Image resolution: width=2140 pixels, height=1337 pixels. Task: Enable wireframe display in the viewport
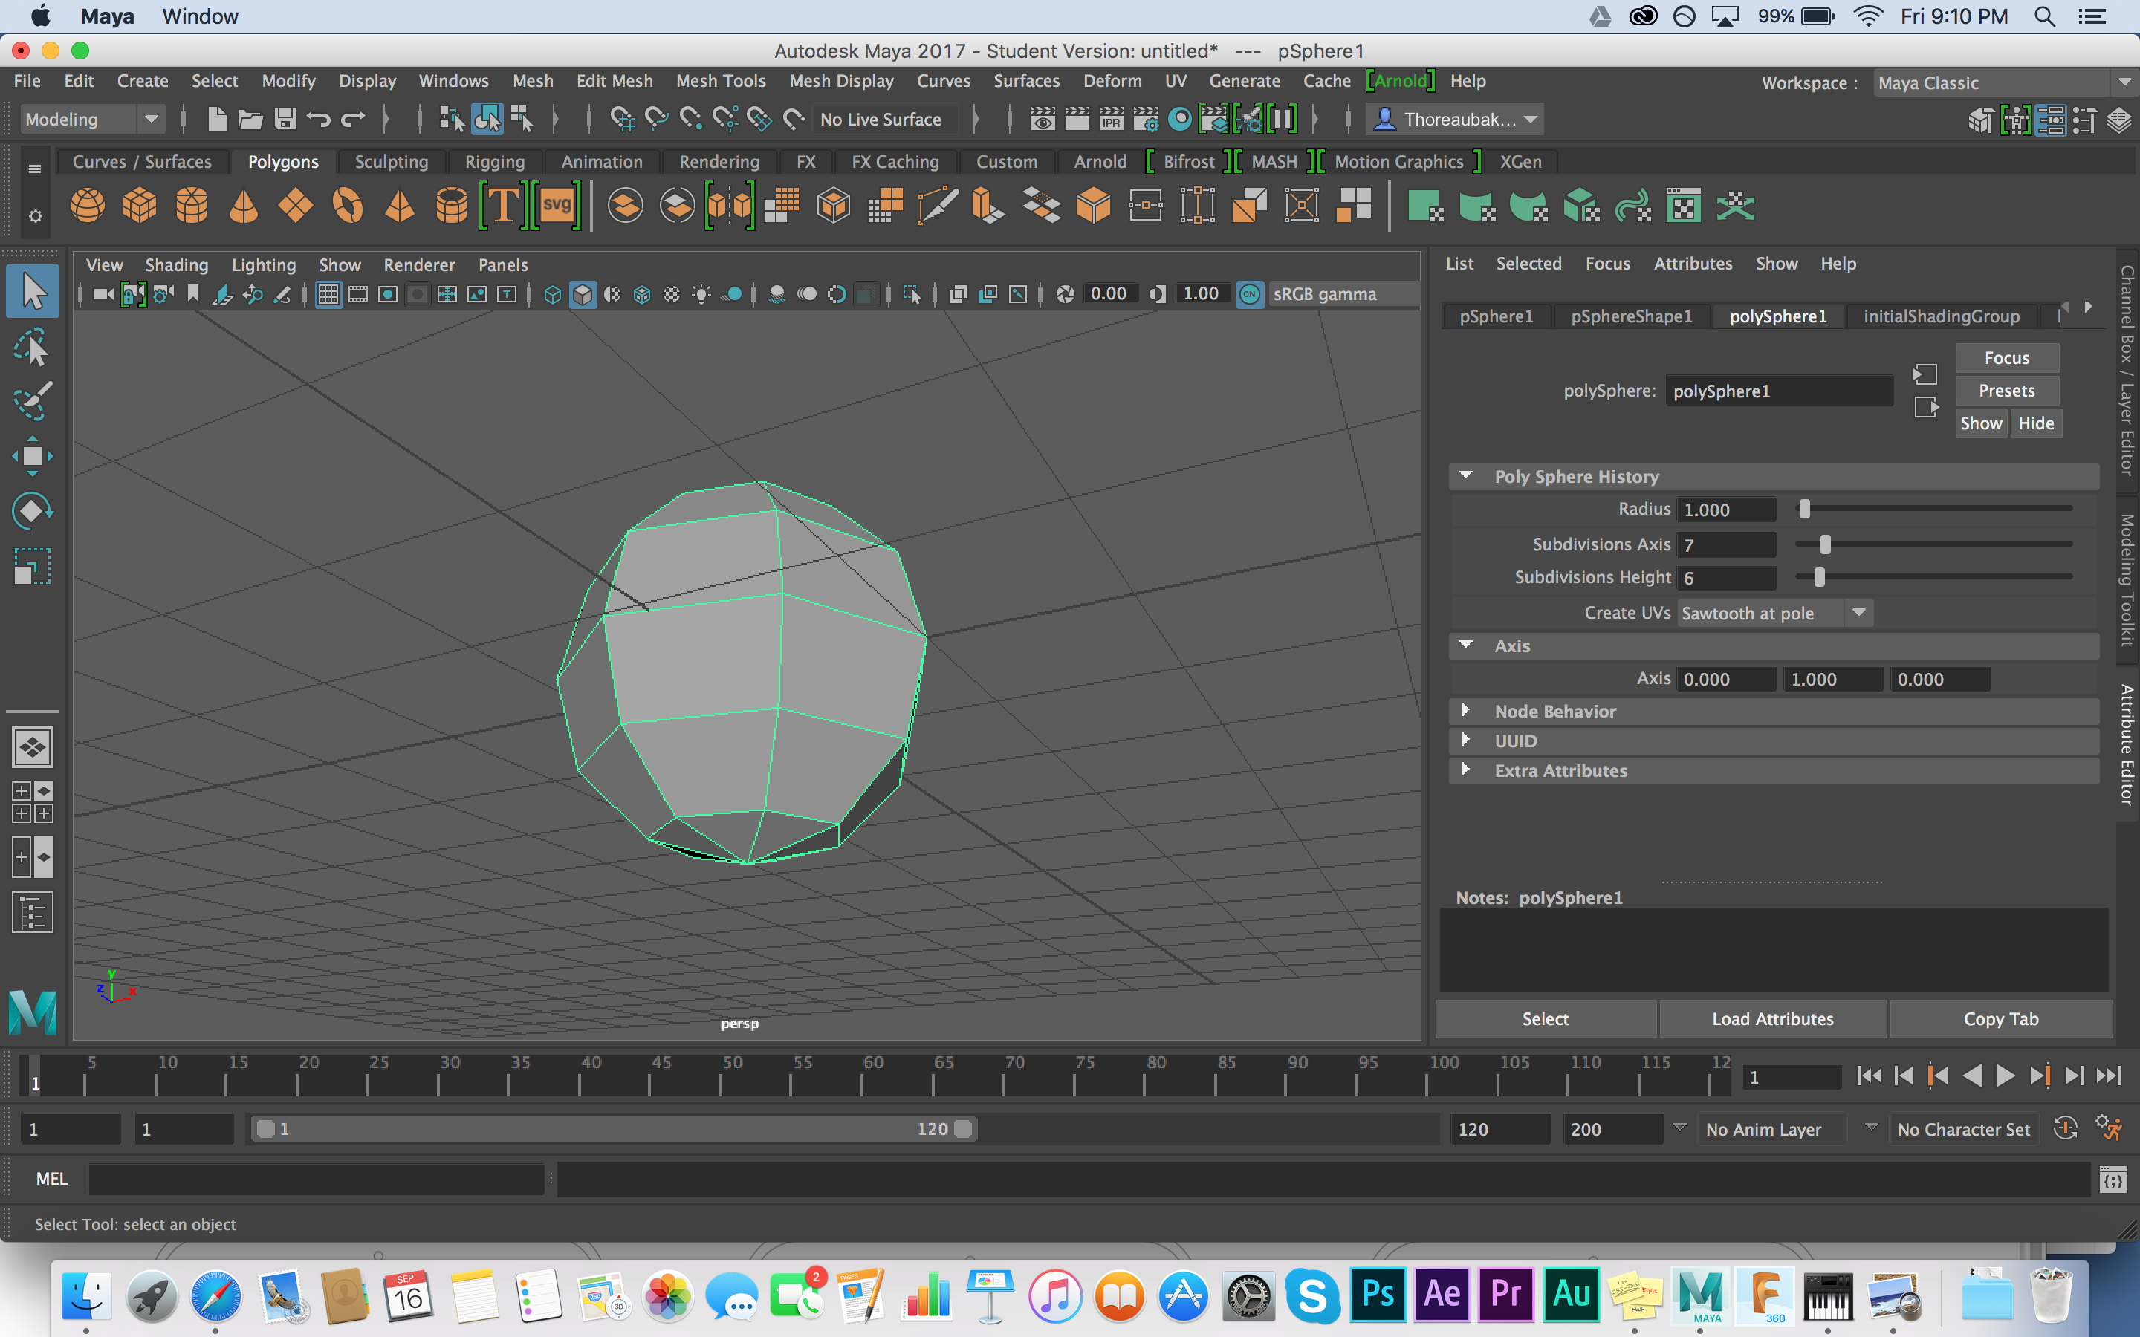pos(552,293)
